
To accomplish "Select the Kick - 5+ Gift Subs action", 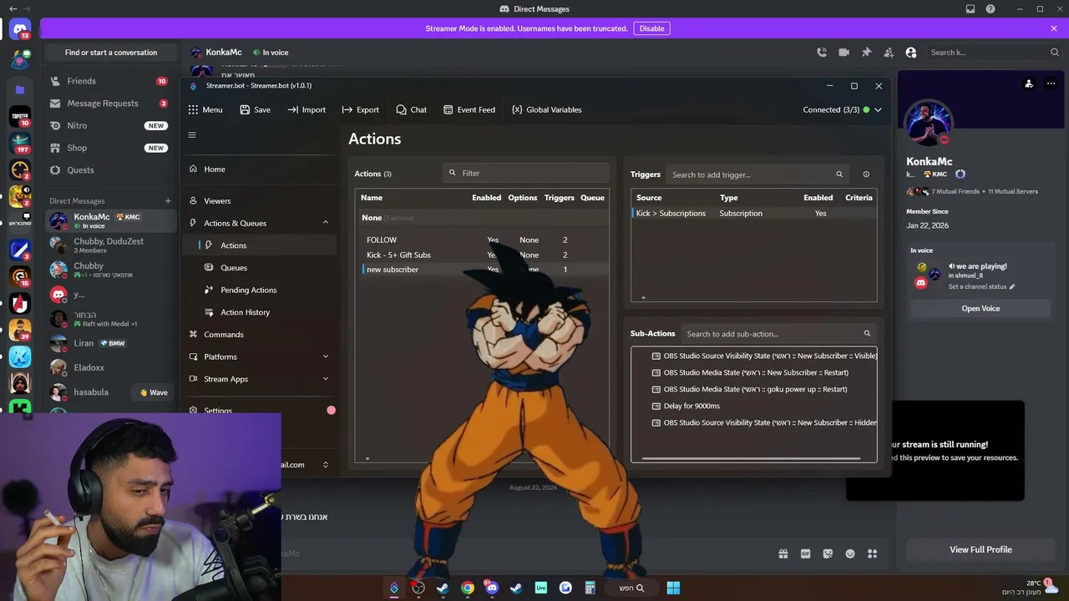I will pyautogui.click(x=482, y=255).
